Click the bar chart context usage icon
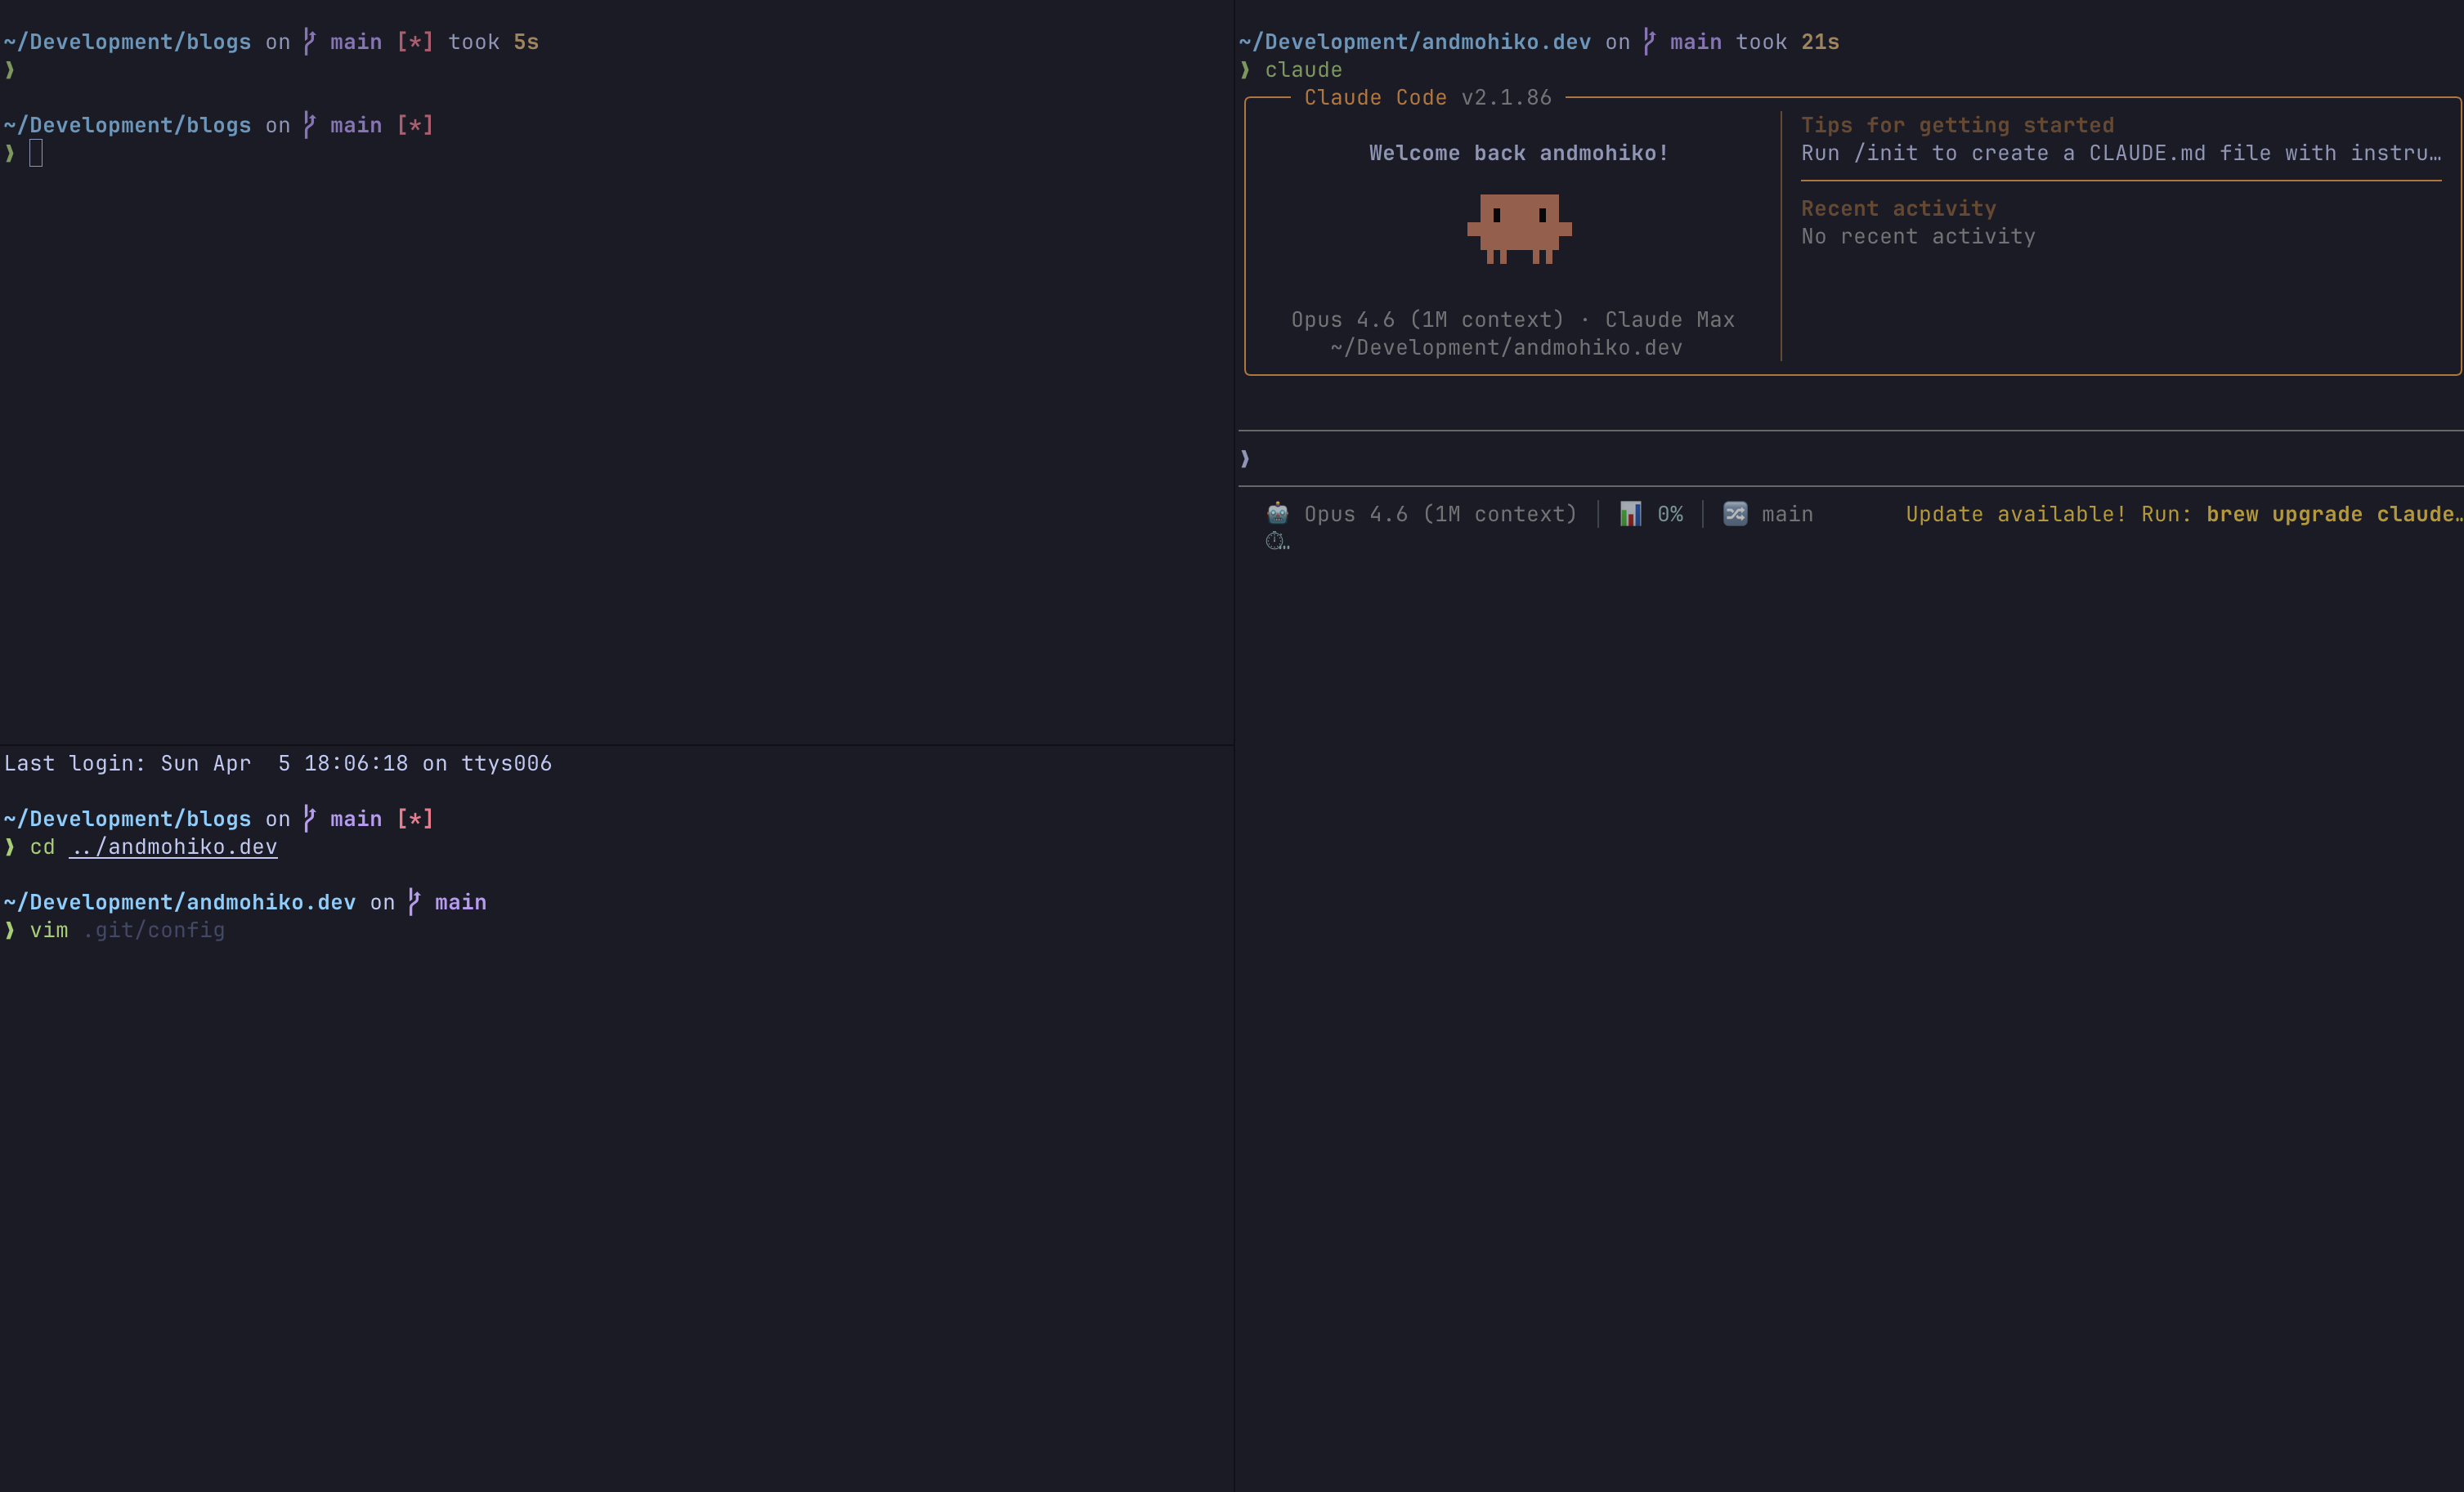The image size is (2464, 1492). 1630,514
